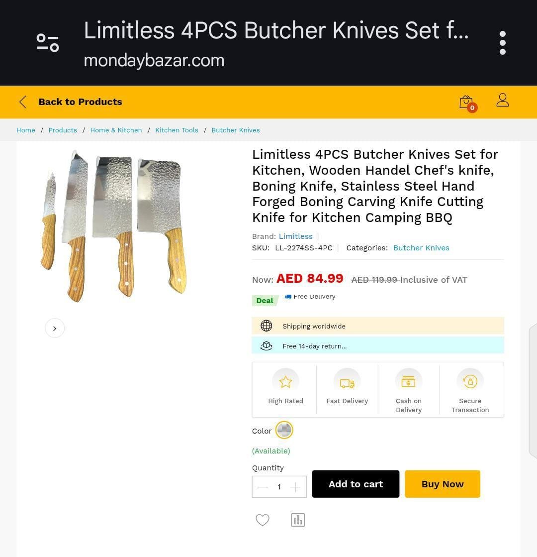Image resolution: width=537 pixels, height=557 pixels.
Task: Show next product image with arrow
Action: point(55,328)
